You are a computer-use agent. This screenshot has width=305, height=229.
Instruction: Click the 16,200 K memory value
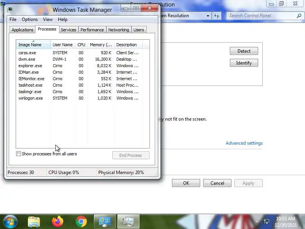click(x=103, y=59)
